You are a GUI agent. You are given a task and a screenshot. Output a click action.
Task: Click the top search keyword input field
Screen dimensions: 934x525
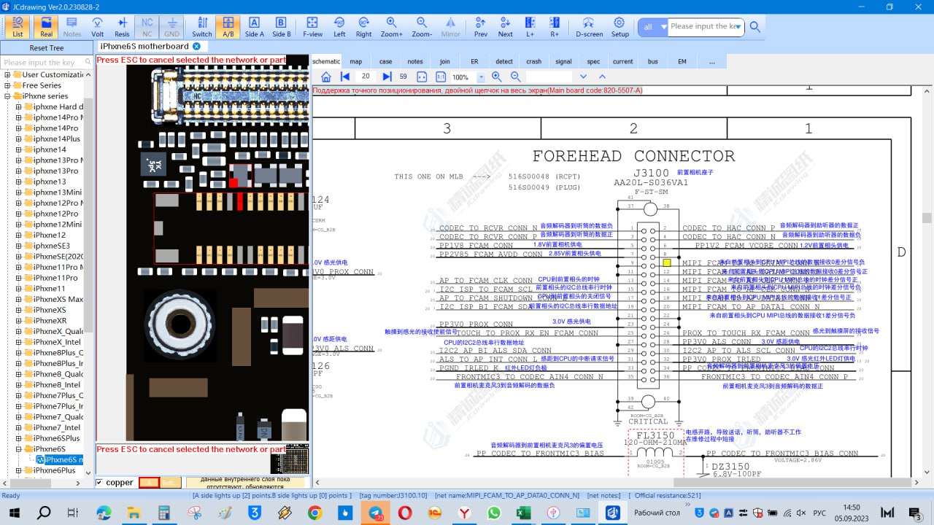point(706,26)
